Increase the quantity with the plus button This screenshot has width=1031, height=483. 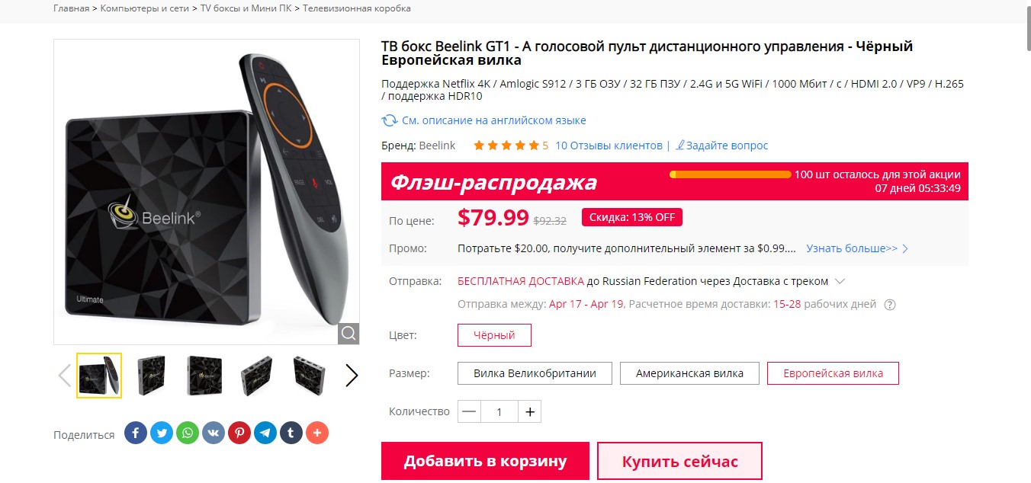530,412
